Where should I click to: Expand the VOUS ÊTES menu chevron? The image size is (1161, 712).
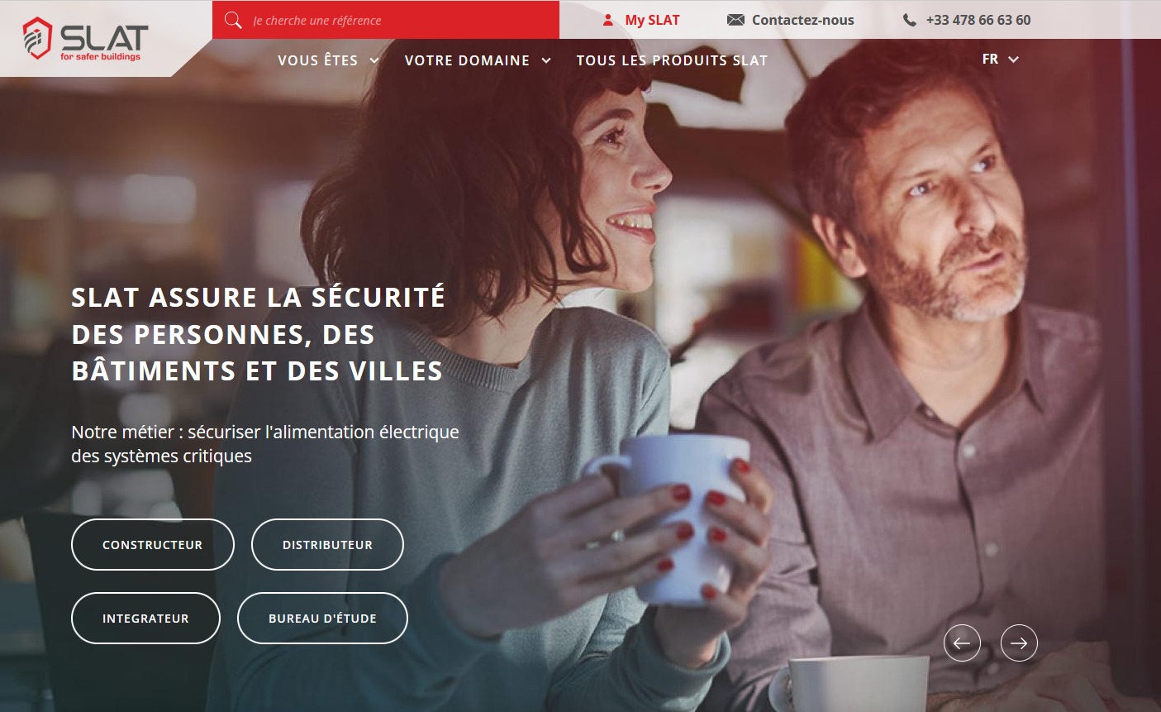[374, 60]
